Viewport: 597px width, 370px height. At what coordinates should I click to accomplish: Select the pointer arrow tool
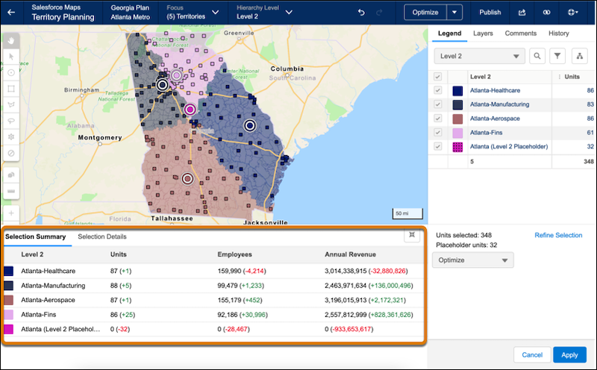[11, 57]
